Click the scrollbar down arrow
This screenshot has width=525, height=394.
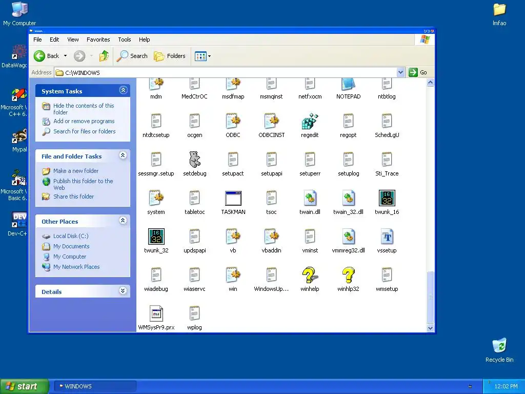(x=430, y=328)
